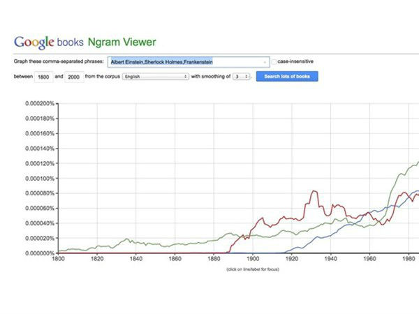The height and width of the screenshot is (314, 419).
Task: Enable the case-insensitive checkbox
Action: tap(274, 61)
